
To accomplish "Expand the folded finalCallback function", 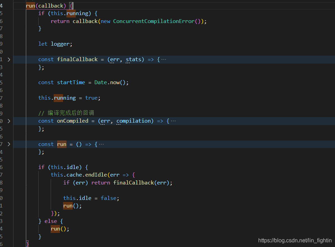I will coord(9,59).
